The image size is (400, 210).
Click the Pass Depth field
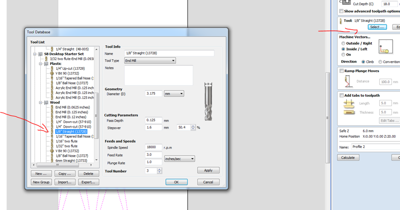154,120
